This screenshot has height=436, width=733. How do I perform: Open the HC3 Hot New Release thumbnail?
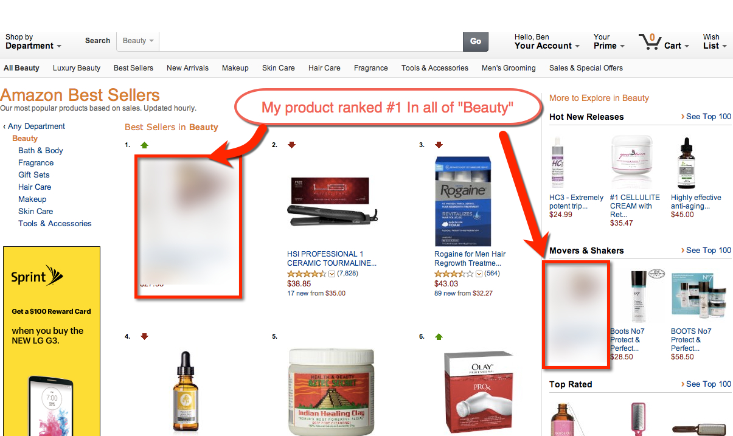[x=557, y=162]
